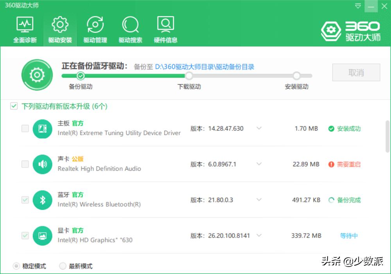This screenshot has height=274, width=391.
Task: Click the sound card speaker icon
Action: [43, 164]
